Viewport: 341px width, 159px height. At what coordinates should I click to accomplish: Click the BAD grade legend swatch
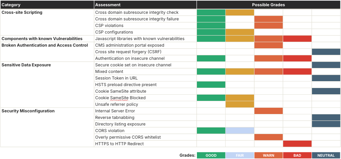pyautogui.click(x=297, y=155)
